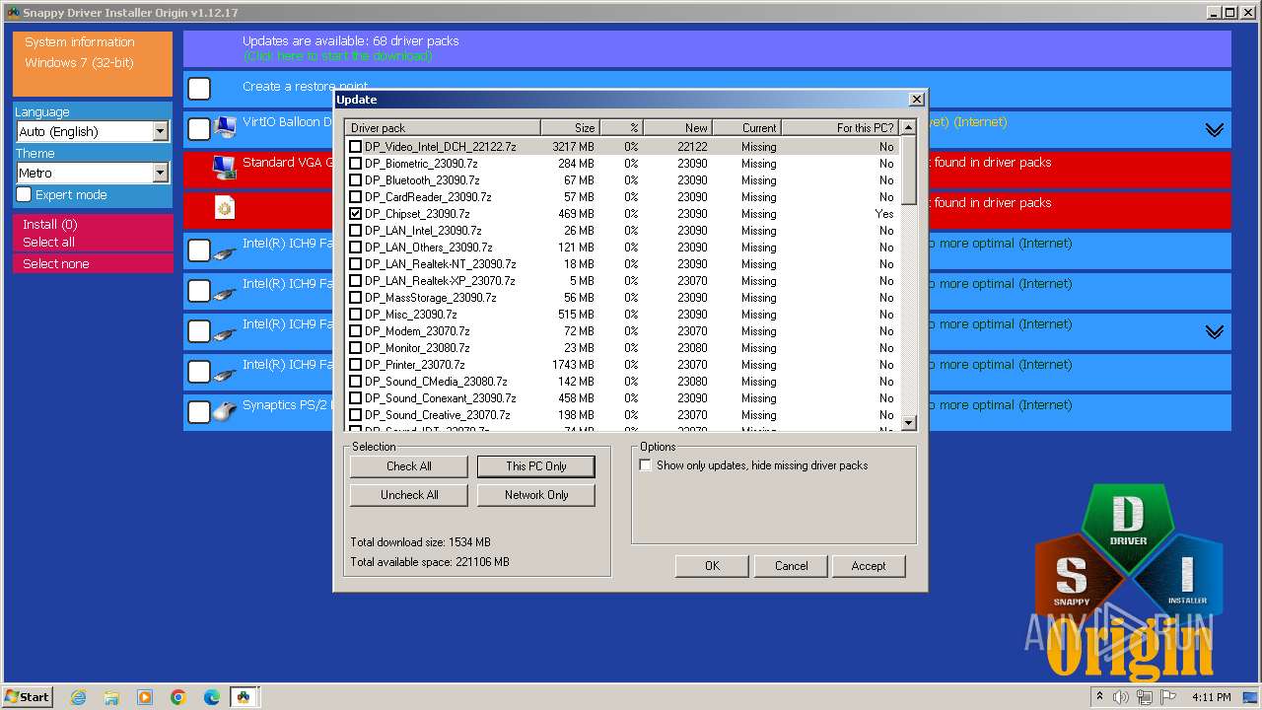Click the Synaptics PS/2 mouse device icon
The width and height of the screenshot is (1262, 710).
(225, 411)
